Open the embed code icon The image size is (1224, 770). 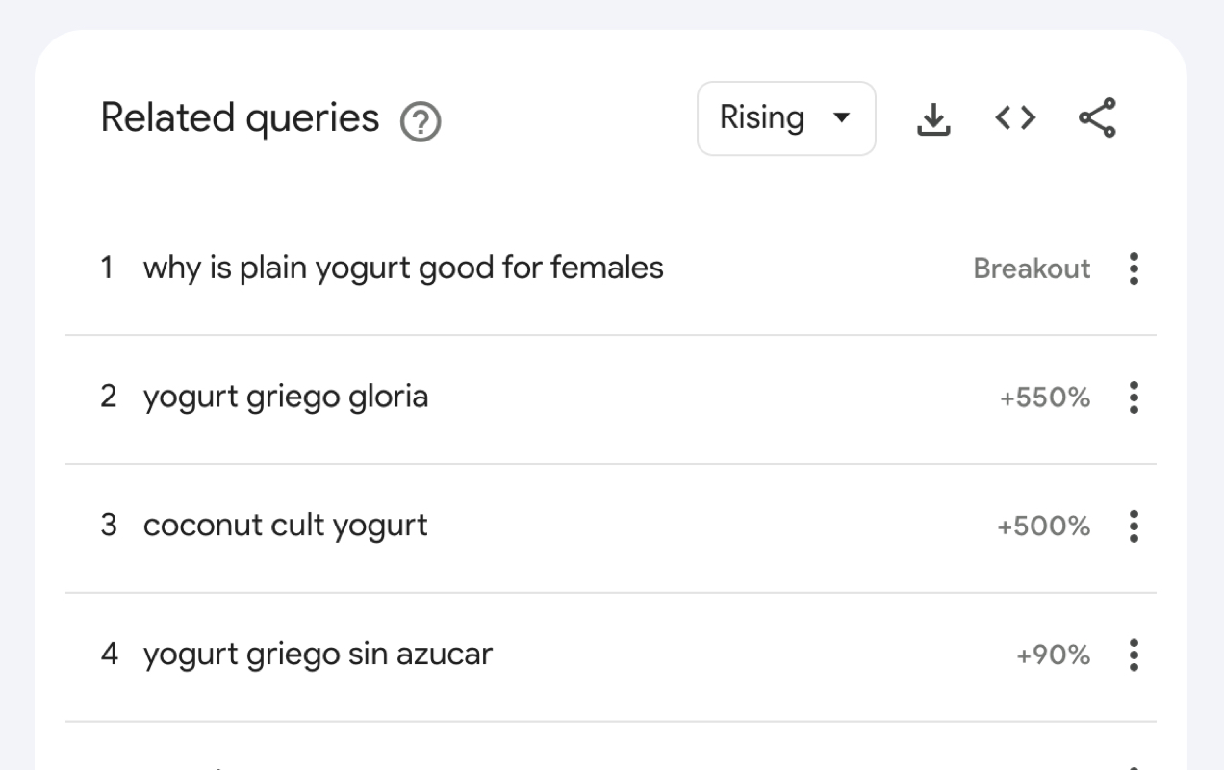1015,118
